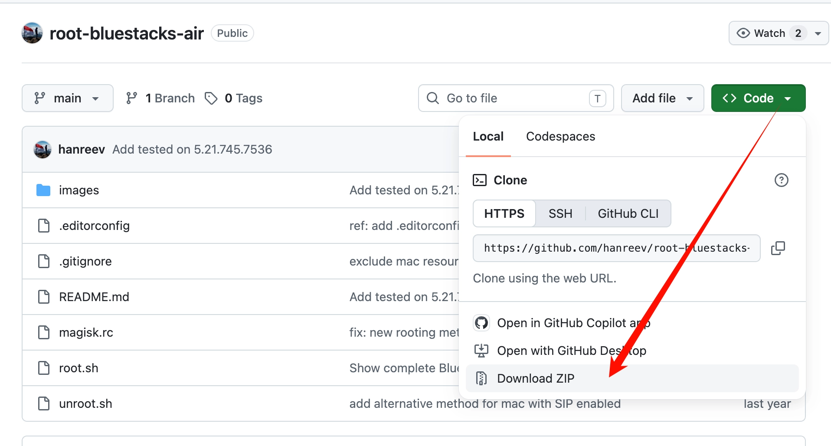Click the .editorconfig file icon
The width and height of the screenshot is (831, 446).
pos(44,226)
